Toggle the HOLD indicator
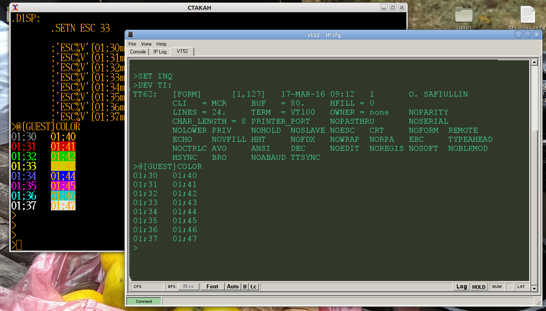 click(479, 287)
